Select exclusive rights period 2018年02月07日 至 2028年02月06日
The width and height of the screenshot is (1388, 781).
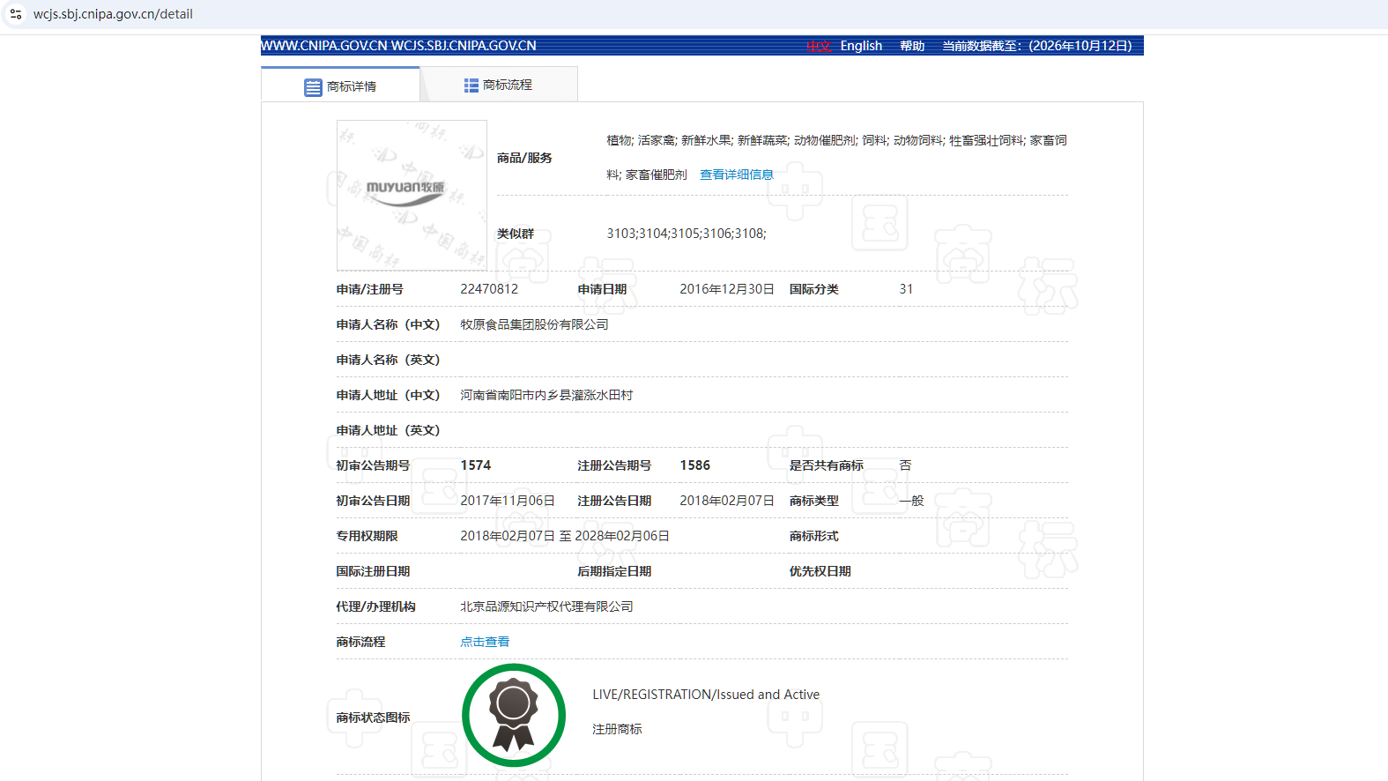pyautogui.click(x=565, y=536)
